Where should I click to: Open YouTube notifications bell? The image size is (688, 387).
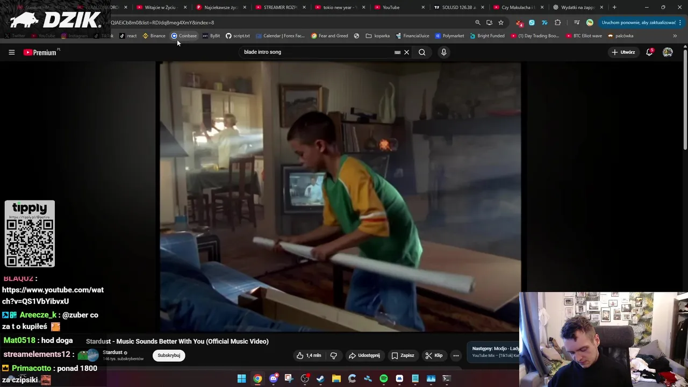point(649,52)
